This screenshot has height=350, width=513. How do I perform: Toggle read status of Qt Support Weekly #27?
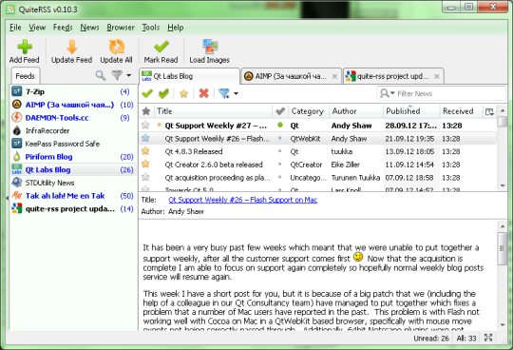280,126
